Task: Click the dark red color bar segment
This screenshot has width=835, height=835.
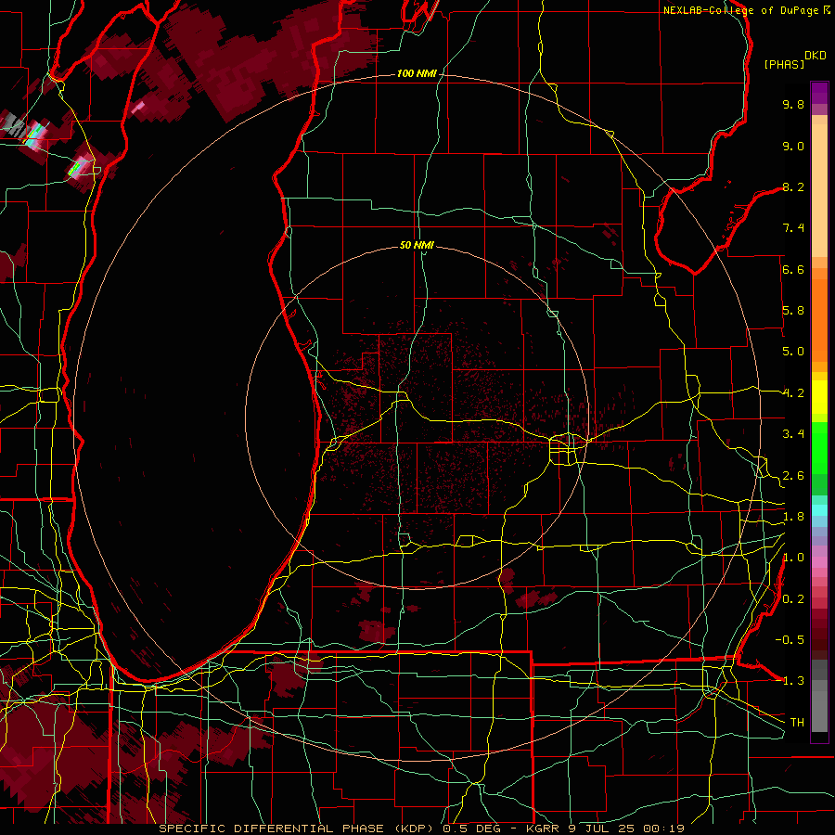Action: coord(819,634)
